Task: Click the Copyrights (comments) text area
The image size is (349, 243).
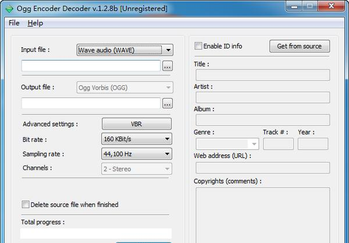Action: tap(263, 215)
